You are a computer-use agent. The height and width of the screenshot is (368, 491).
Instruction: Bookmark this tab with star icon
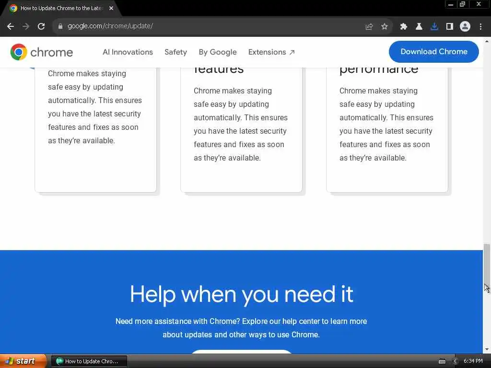click(x=385, y=27)
